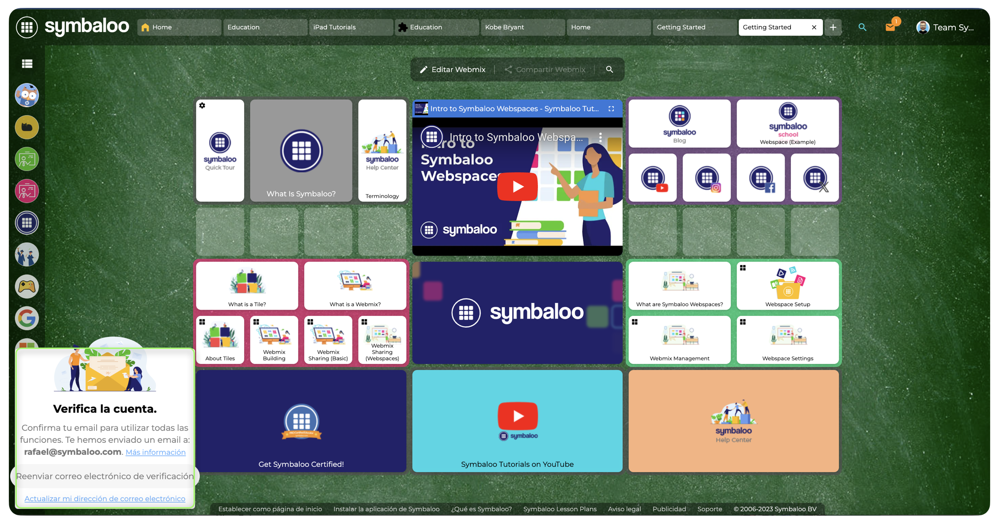This screenshot has width=999, height=524.
Task: Click Compartir Webmix button
Action: (x=545, y=70)
